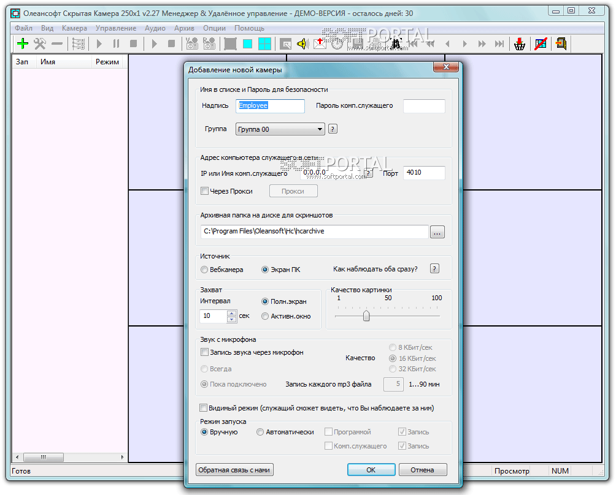
Task: Click the pause icon in toolbar
Action: tap(117, 43)
